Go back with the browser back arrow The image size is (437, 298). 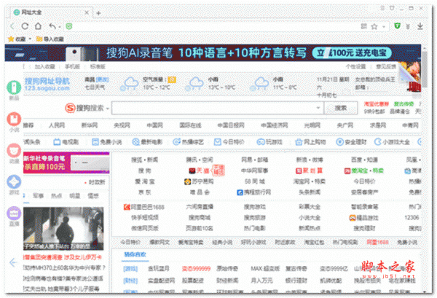coord(12,26)
